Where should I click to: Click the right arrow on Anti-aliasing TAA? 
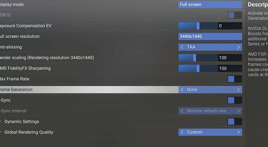pos(238,47)
